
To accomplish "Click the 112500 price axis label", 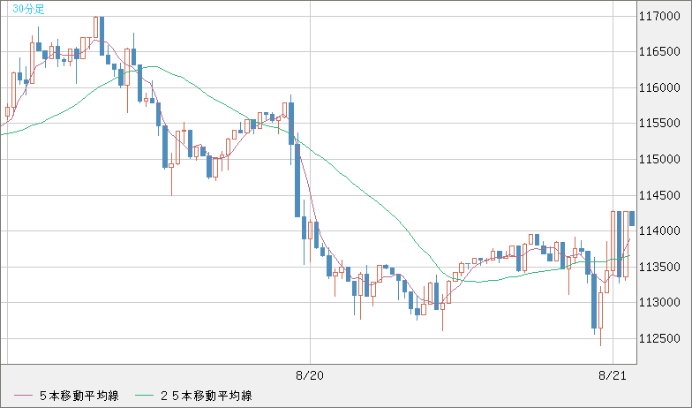I will (660, 339).
